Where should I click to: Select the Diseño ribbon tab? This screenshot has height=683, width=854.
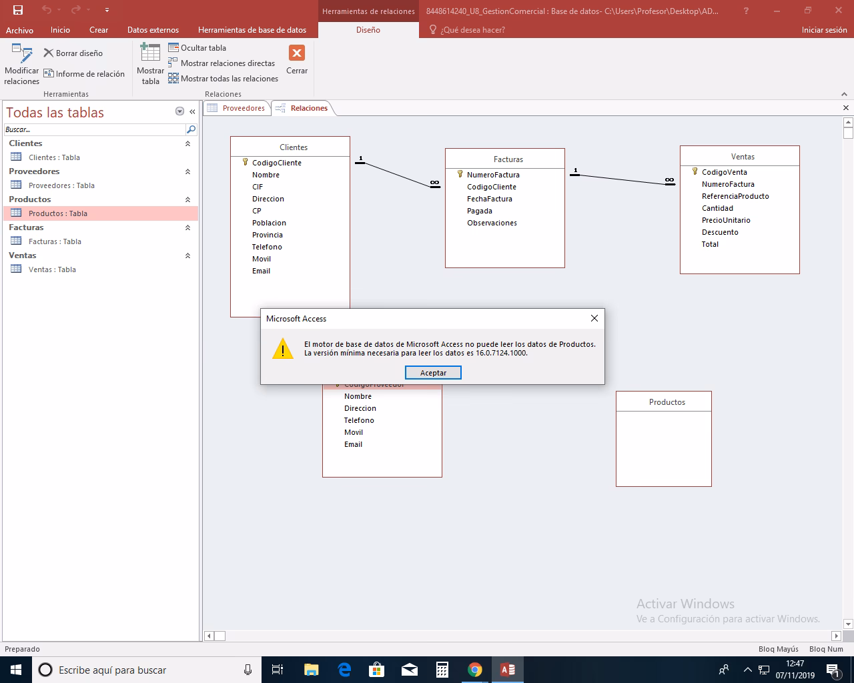point(368,30)
